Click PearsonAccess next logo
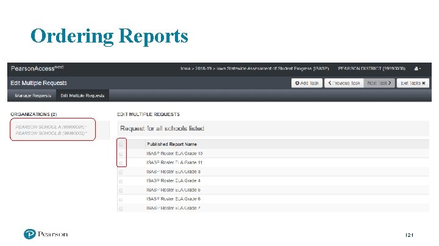The height and width of the screenshot is (246, 439). 37,68
